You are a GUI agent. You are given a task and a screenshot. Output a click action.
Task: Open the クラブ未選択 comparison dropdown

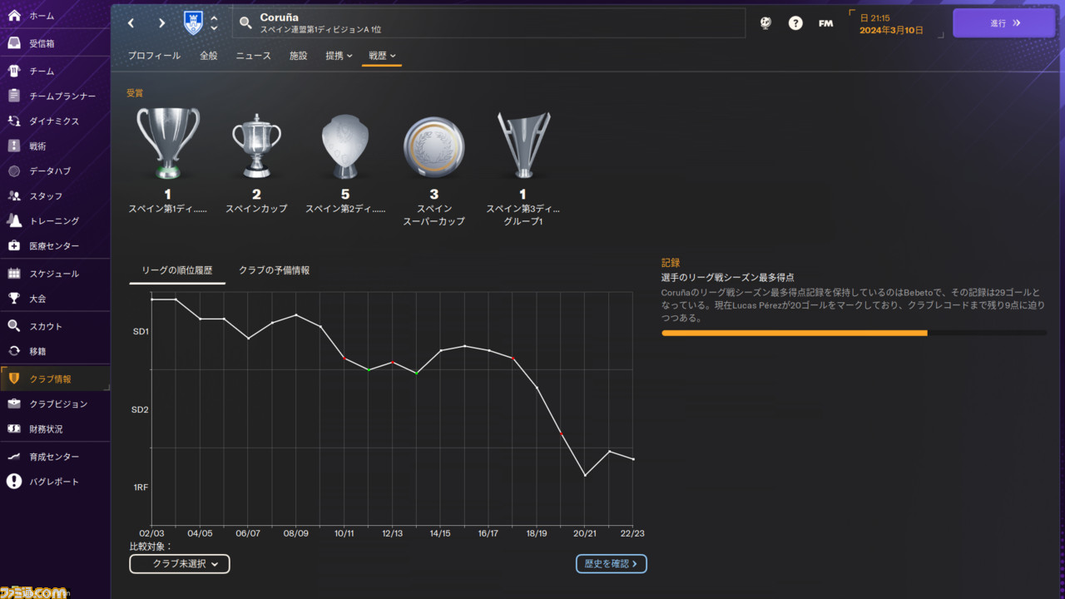(x=180, y=564)
